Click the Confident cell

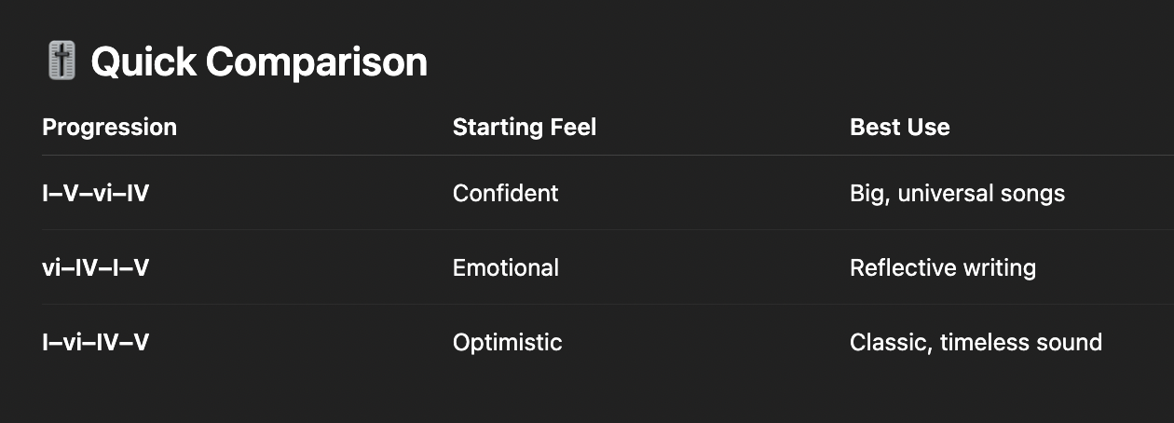[x=505, y=193]
